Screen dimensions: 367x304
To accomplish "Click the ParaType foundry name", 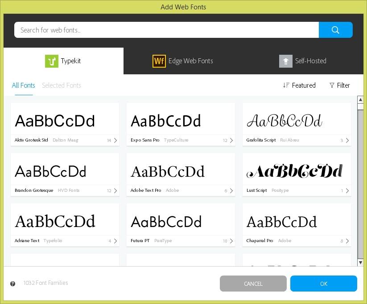I will pos(163,241).
